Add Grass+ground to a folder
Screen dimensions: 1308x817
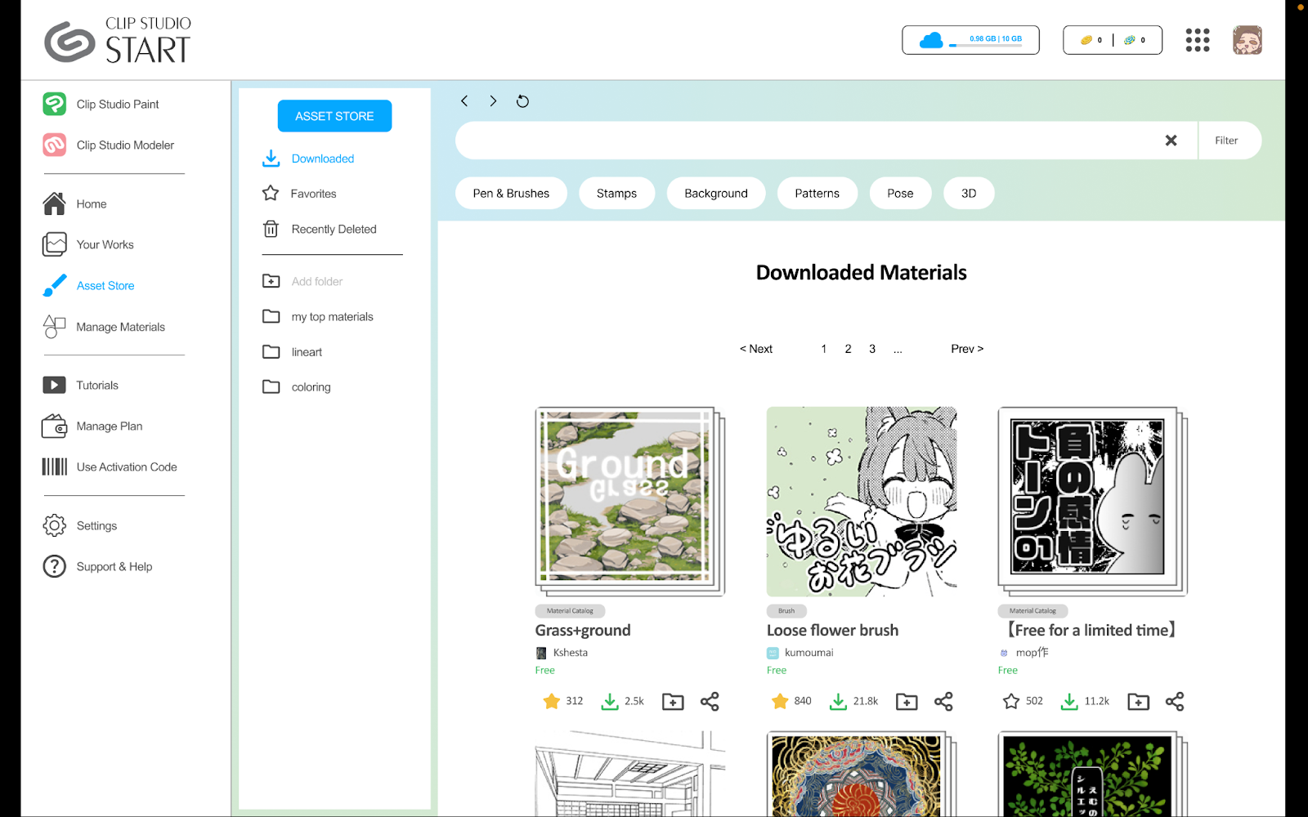673,701
